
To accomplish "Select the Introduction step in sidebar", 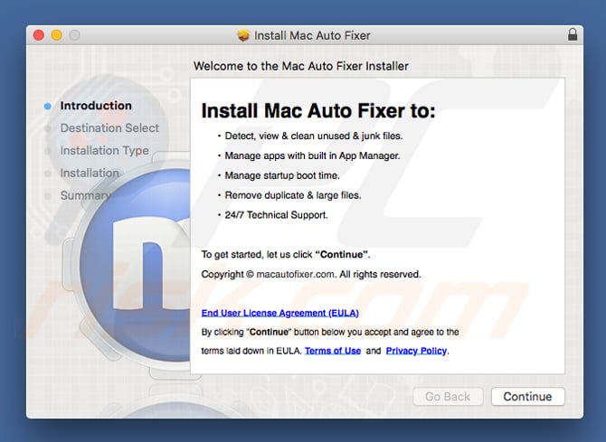I will point(96,106).
